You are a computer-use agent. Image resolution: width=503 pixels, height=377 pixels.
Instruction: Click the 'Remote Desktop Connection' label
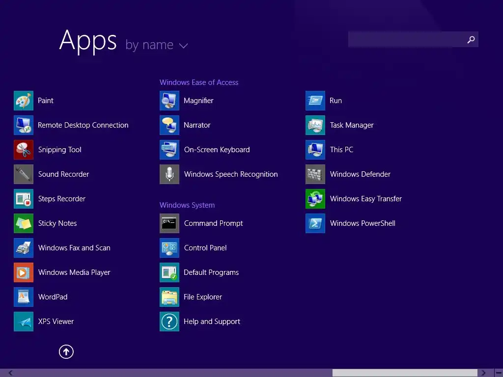point(83,125)
